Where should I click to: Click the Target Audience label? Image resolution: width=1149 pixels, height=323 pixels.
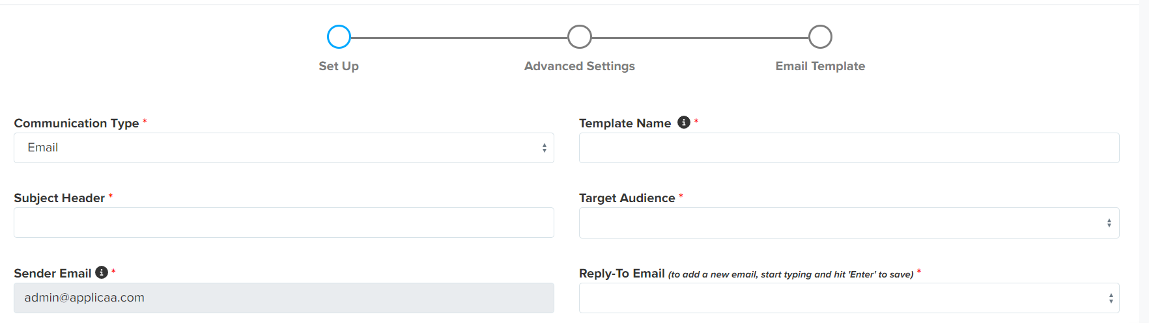tap(627, 198)
